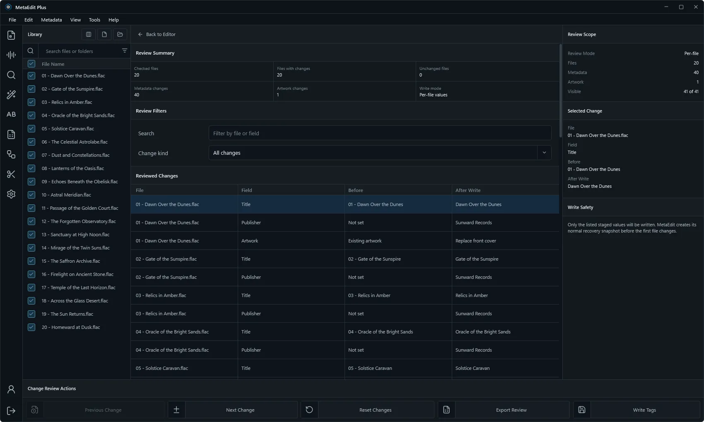Open the user account icon
This screenshot has height=422, width=704.
click(11, 389)
